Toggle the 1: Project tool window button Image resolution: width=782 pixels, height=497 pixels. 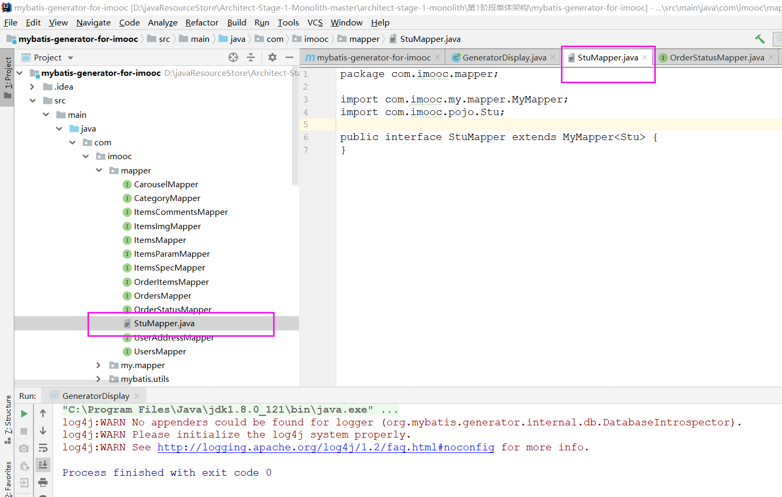pyautogui.click(x=7, y=79)
